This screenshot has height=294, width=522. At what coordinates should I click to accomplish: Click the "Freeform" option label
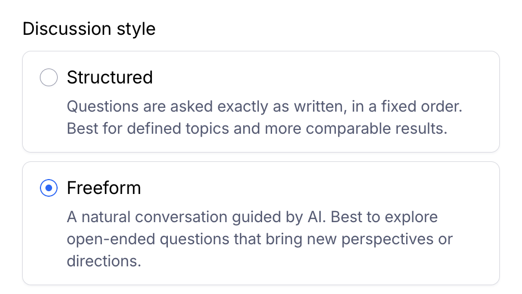(x=104, y=188)
